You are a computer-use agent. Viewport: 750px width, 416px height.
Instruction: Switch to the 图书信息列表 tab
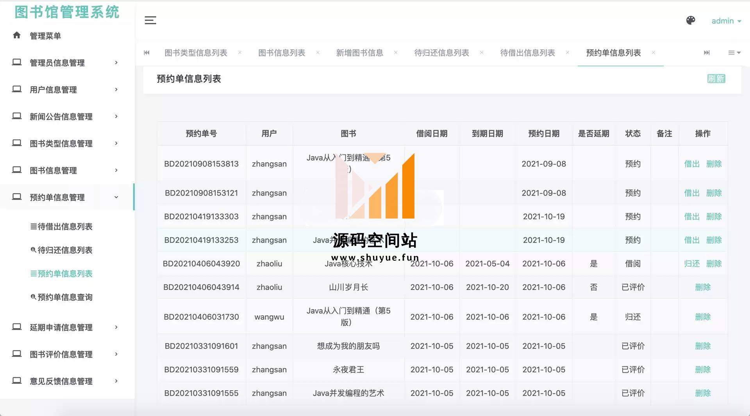click(x=282, y=53)
